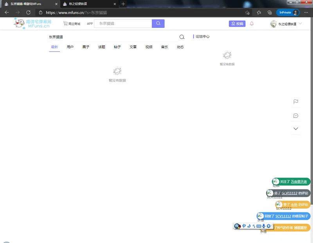313x243 pixels.
Task: Open the SCV11112 link in the gray notification
Action: (x=290, y=193)
